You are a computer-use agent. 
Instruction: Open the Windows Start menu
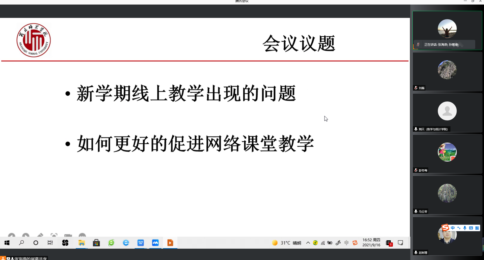(7, 243)
